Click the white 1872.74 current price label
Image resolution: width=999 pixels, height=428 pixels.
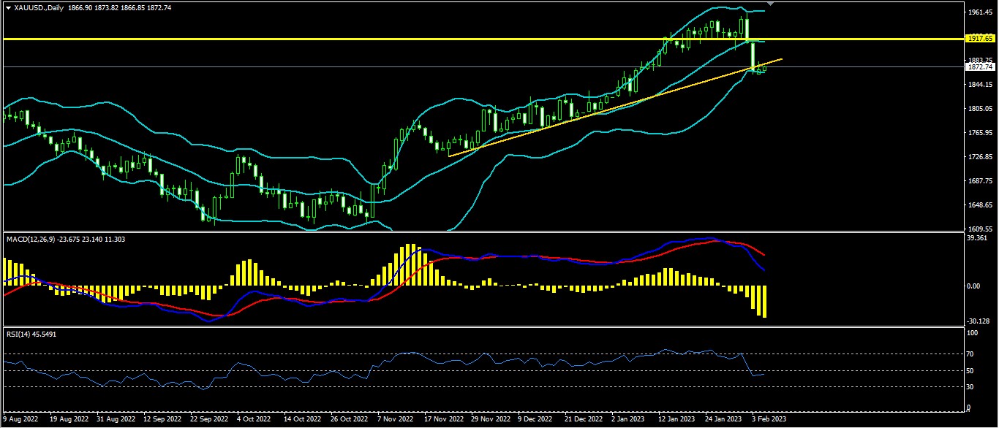coord(979,66)
